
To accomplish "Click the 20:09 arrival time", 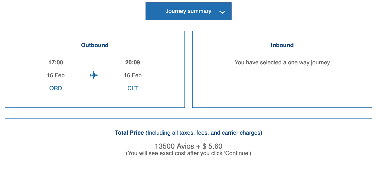I will pyautogui.click(x=133, y=62).
